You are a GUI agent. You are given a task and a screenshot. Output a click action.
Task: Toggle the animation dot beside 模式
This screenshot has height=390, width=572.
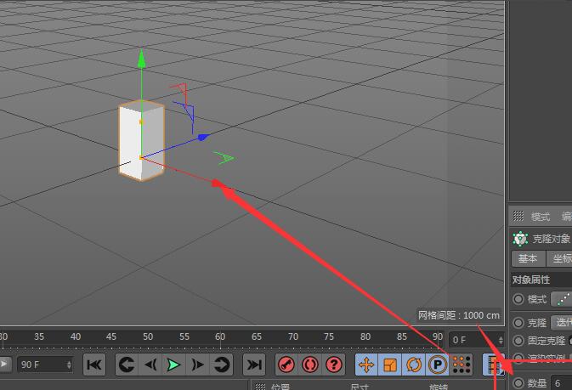click(x=518, y=299)
